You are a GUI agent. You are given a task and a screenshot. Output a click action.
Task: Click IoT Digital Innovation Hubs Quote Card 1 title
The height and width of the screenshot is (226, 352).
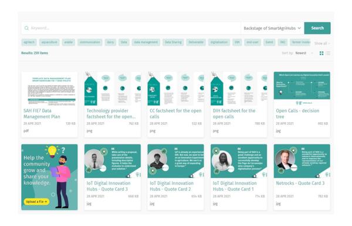[235, 186]
